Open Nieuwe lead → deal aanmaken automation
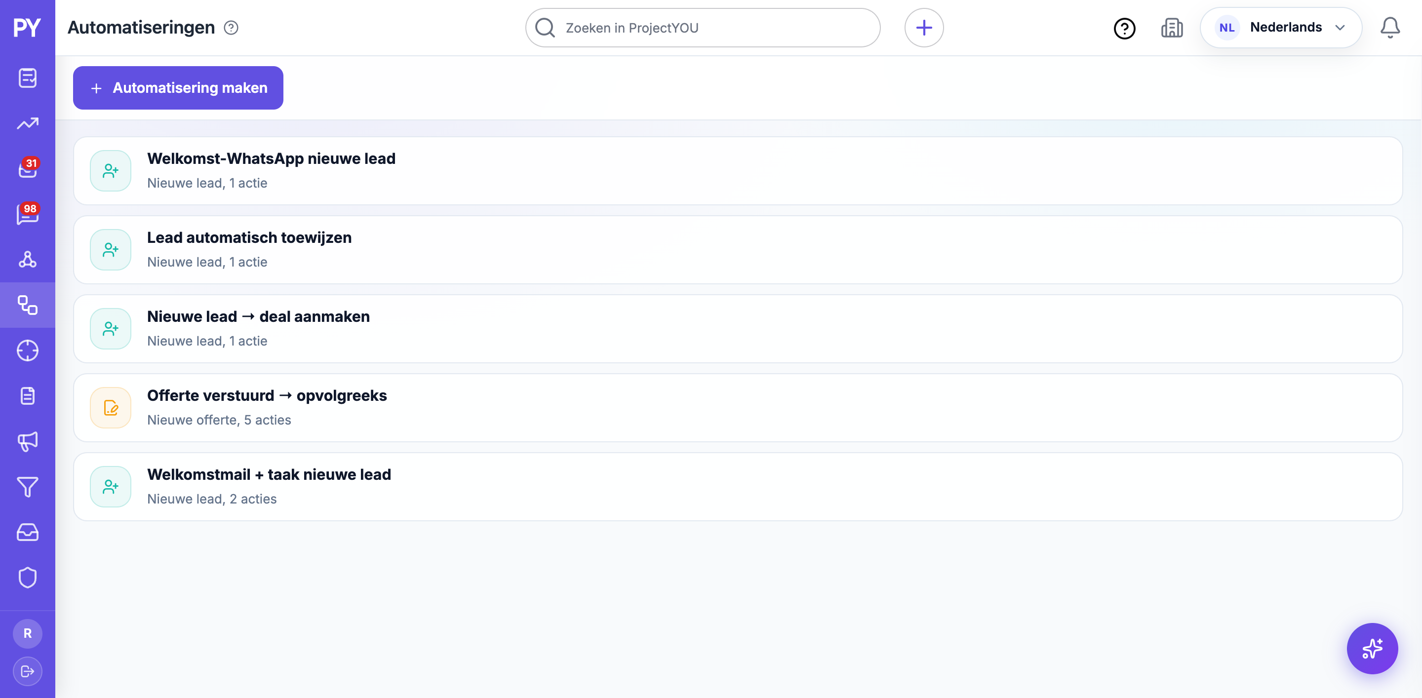The height and width of the screenshot is (698, 1422). point(738,329)
